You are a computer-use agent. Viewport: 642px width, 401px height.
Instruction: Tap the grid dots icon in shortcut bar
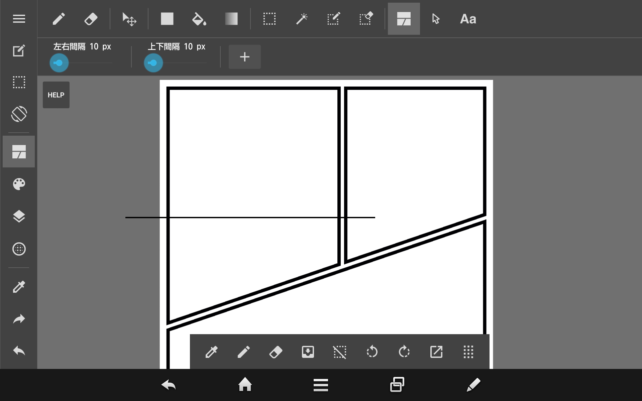[x=468, y=352]
